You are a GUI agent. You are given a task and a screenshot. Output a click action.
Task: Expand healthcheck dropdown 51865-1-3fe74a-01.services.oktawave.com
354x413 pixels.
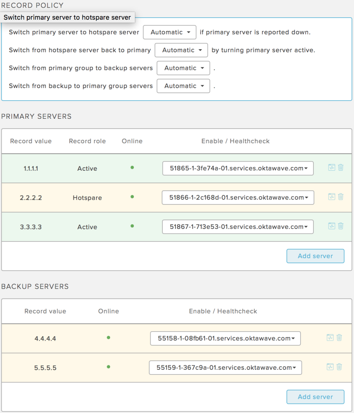click(238, 168)
